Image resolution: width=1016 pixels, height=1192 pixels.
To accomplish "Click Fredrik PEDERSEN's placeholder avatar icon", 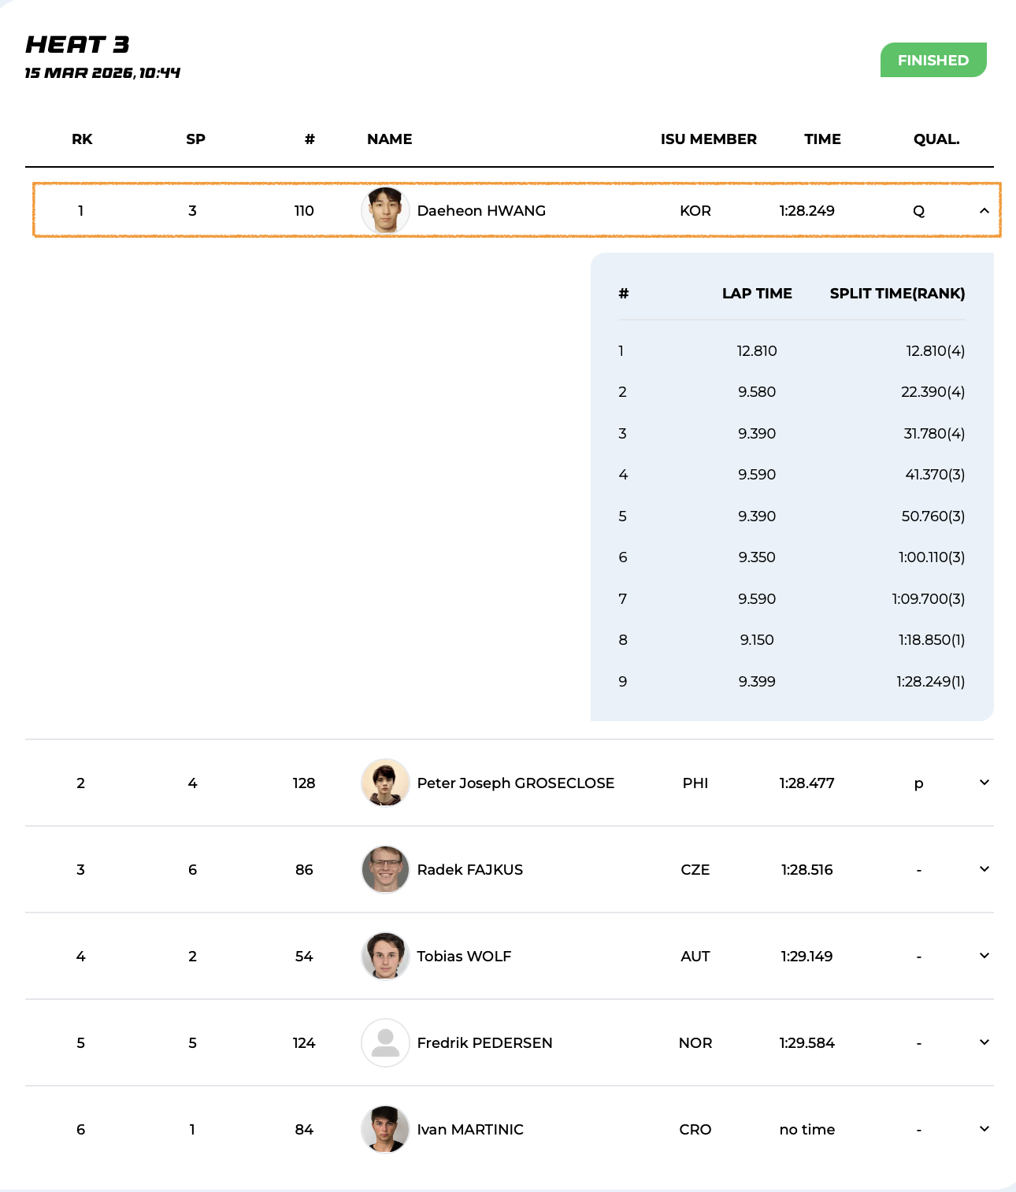I will (385, 1042).
